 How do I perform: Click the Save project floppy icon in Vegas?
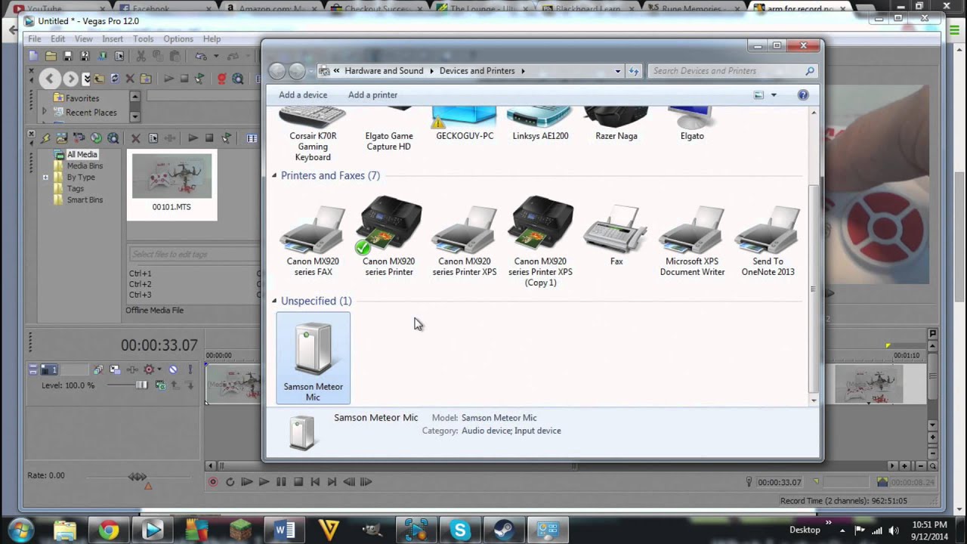point(67,57)
